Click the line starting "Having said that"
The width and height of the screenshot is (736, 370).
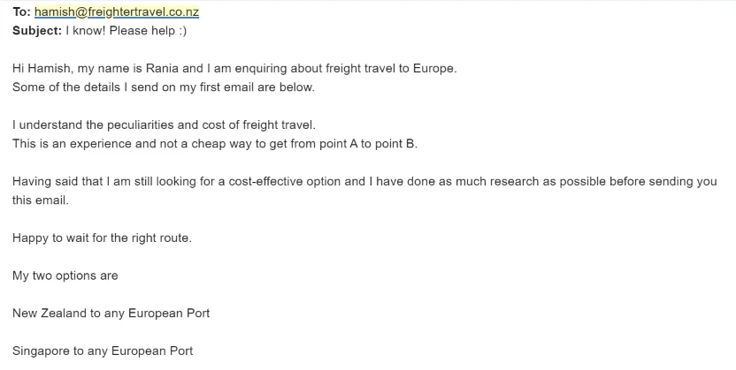(x=364, y=182)
